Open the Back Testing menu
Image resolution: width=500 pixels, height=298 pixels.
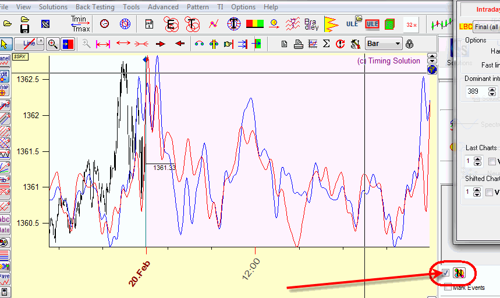(95, 7)
